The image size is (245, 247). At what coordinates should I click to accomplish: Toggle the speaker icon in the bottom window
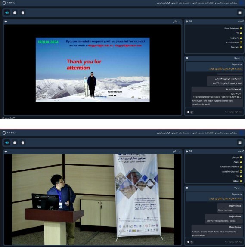(x=7, y=142)
